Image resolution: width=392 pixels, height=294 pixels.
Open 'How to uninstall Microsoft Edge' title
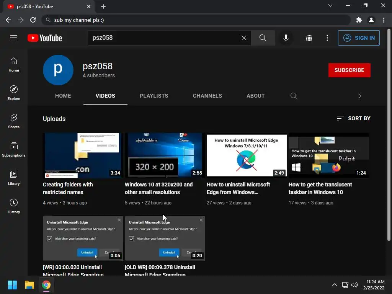point(238,188)
